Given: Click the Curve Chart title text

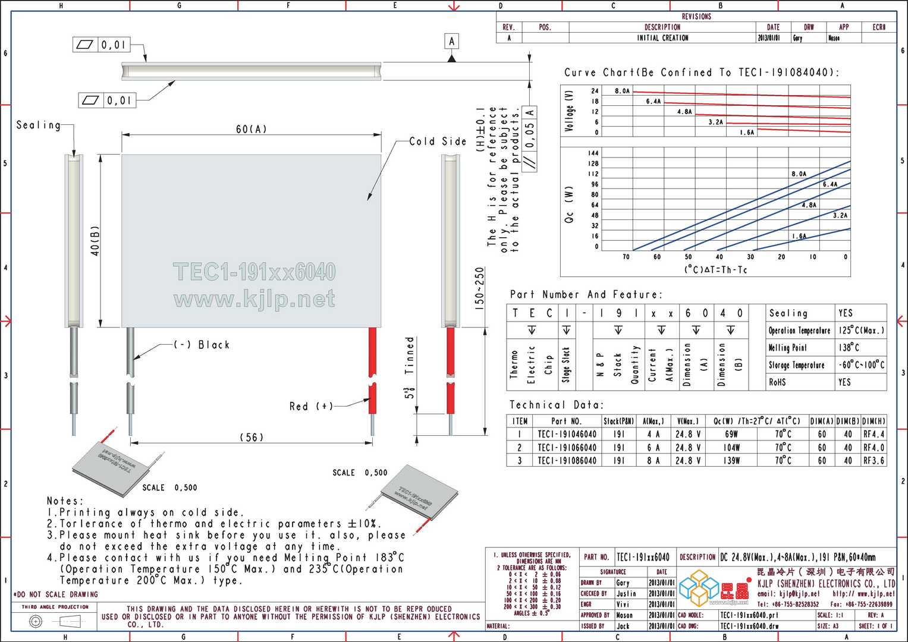Looking at the screenshot, I should coord(702,73).
